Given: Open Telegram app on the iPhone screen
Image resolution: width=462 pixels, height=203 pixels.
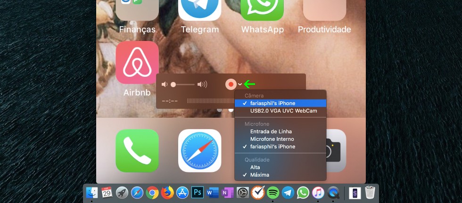Looking at the screenshot, I should coord(200,10).
